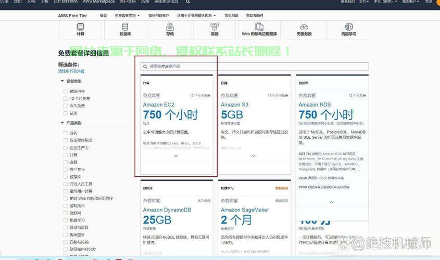Image resolution: width=440 pixels, height=260 pixels.
Task: Open 合作伙伴网络 in the top menu
Action: coord(66,2)
